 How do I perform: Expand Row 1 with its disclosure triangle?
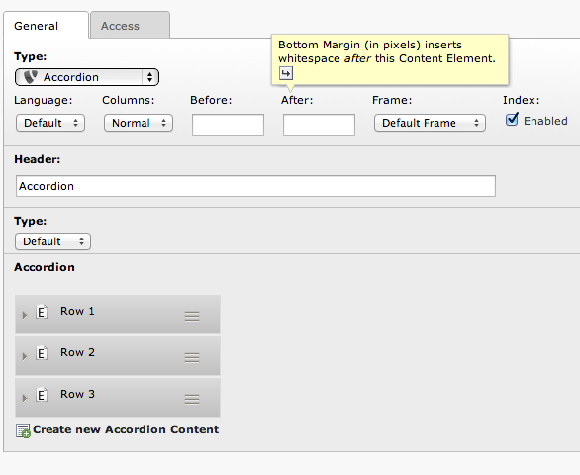[x=25, y=316]
